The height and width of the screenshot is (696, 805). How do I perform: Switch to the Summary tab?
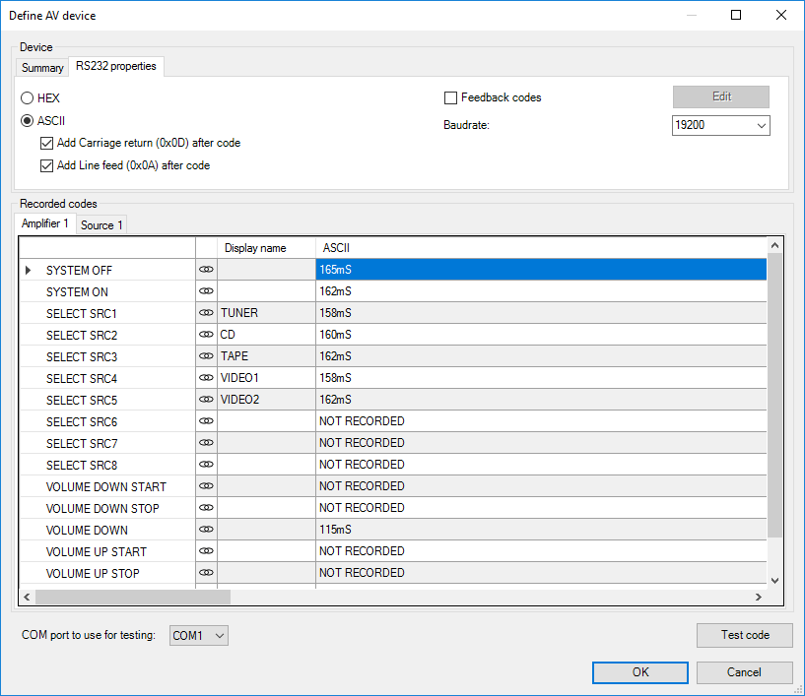point(42,68)
